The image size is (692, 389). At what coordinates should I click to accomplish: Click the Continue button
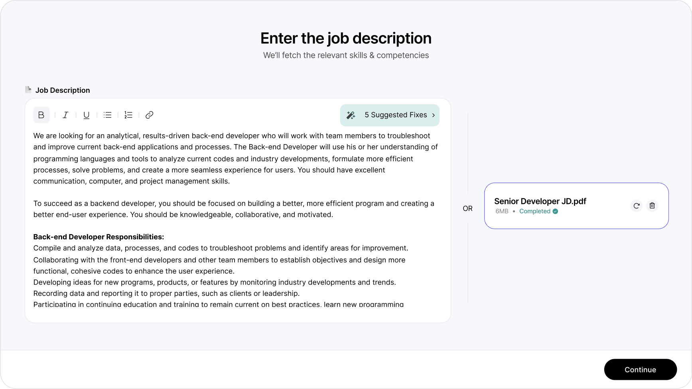640,369
